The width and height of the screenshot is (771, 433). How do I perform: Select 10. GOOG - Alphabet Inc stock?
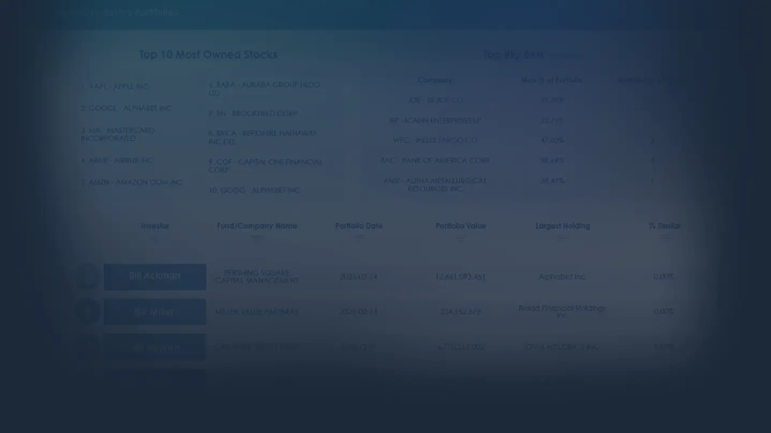254,190
